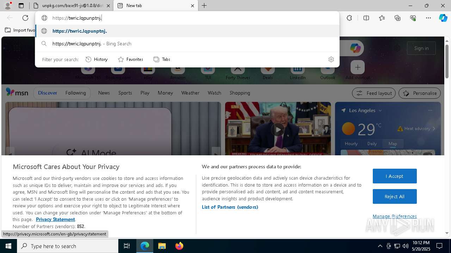Viewport: 451px width, 253px height.
Task: Click the page vertical scrollbar
Action: point(447,62)
